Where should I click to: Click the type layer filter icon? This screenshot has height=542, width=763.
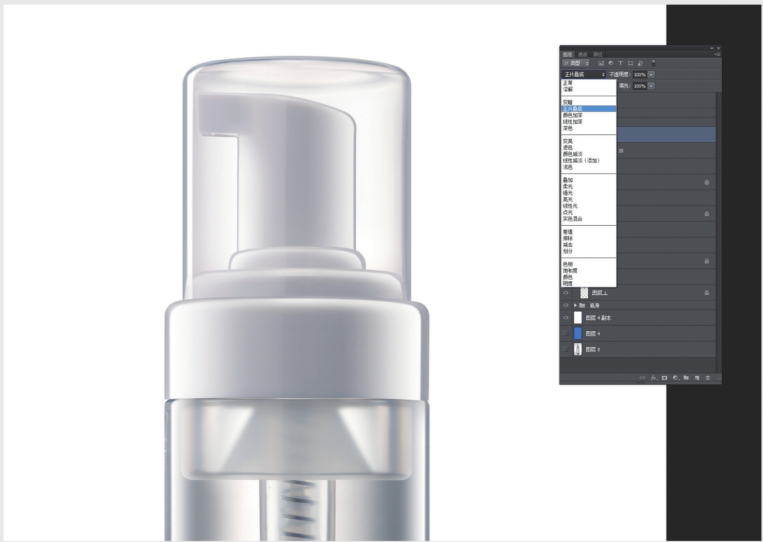[621, 63]
